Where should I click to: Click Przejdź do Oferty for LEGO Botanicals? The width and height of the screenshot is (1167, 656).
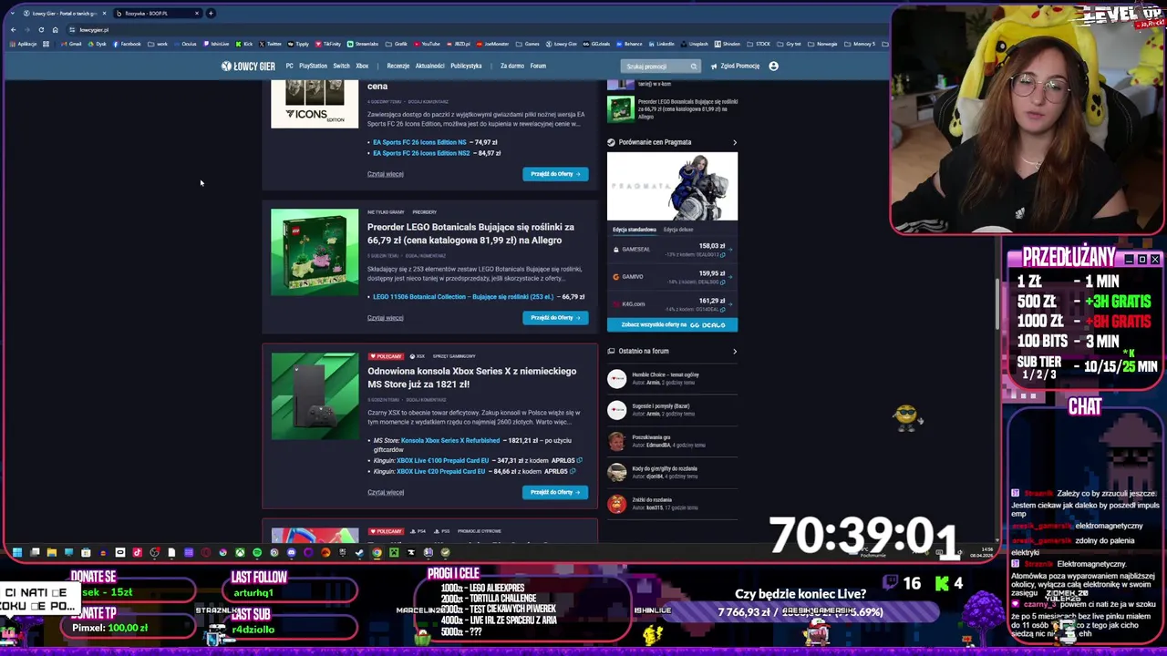pos(555,318)
